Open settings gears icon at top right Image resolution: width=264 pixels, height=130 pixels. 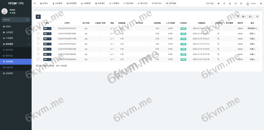(x=261, y=3)
